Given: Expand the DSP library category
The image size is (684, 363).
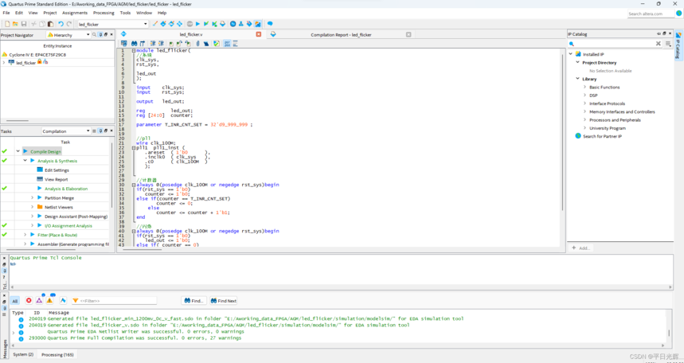Looking at the screenshot, I should [584, 95].
